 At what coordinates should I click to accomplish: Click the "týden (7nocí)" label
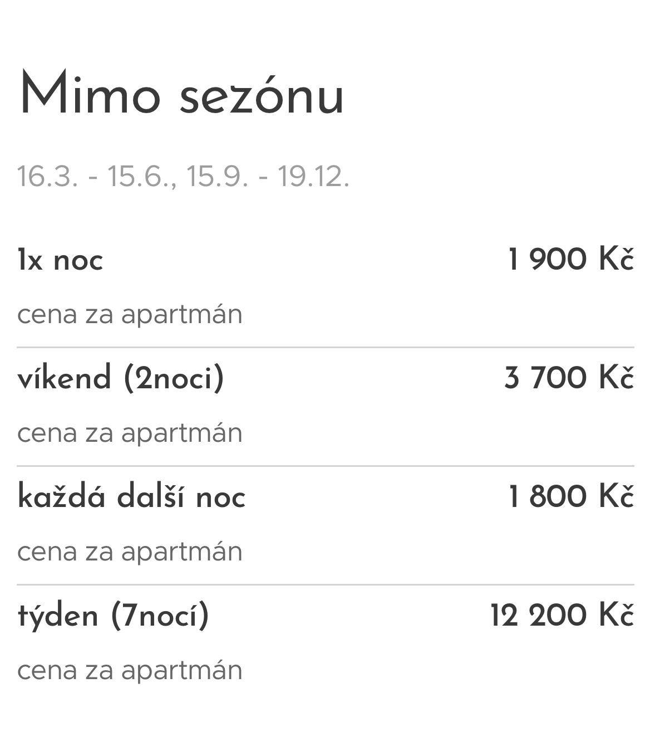point(114,616)
